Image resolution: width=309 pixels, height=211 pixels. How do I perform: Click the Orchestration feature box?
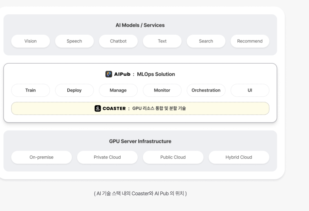206,90
